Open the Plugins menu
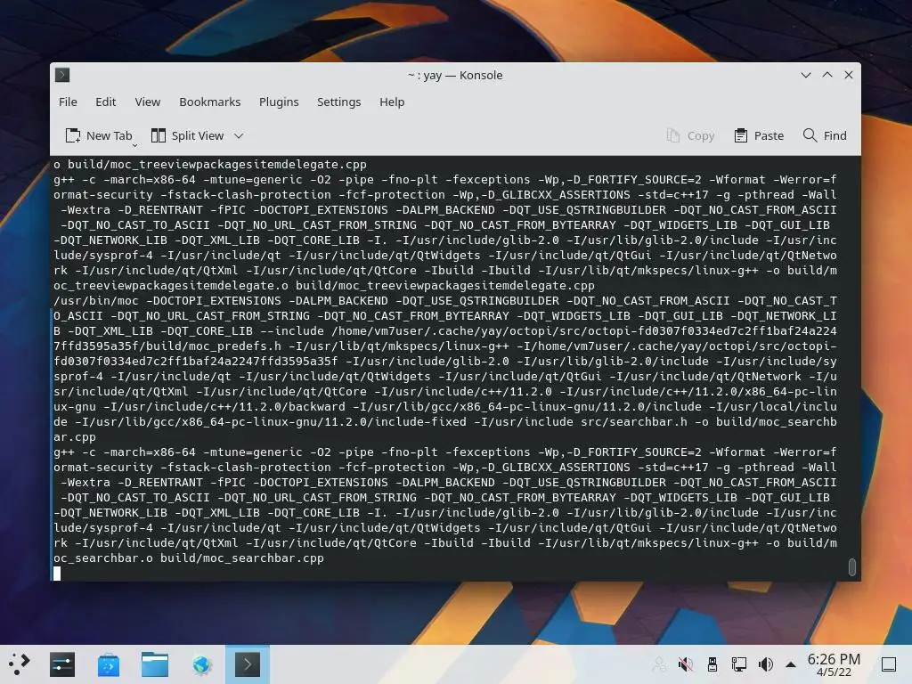The image size is (912, 684). pyautogui.click(x=279, y=102)
